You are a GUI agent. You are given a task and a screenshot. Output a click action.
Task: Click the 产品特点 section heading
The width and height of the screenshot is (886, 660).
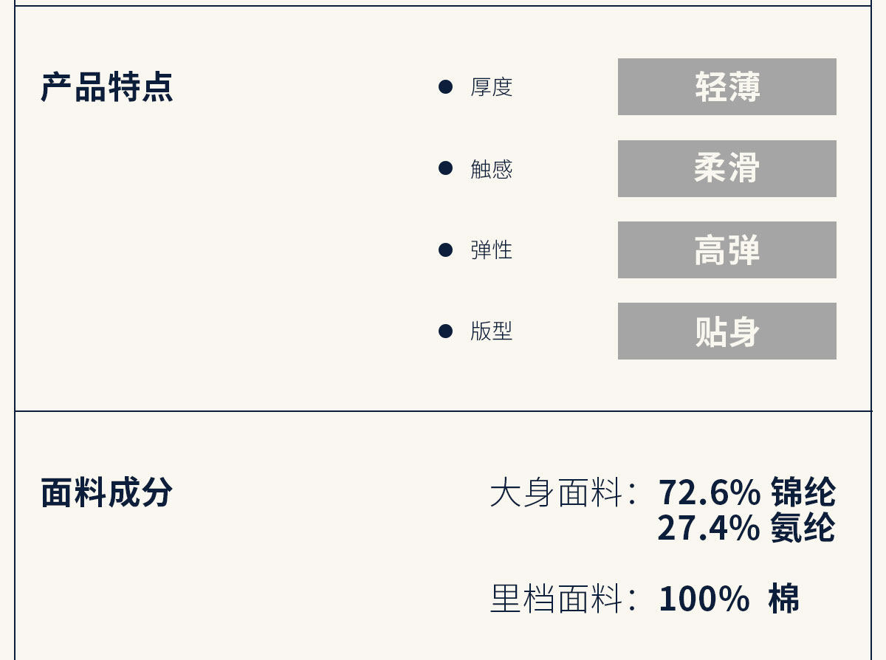(106, 87)
